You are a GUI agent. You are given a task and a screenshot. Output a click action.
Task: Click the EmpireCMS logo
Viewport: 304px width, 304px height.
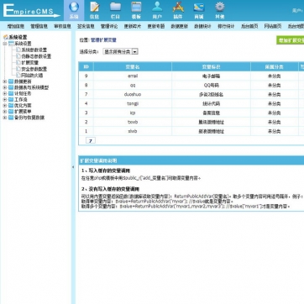(31, 11)
